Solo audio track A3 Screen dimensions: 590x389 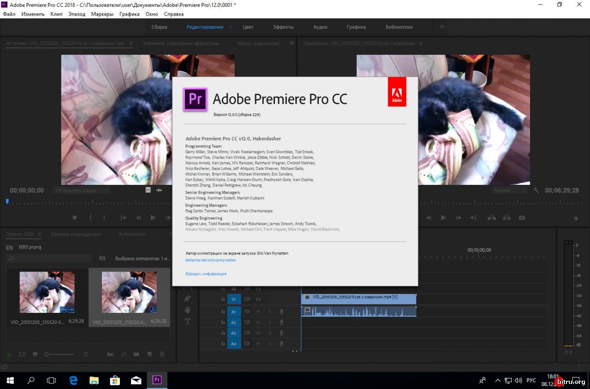tap(270, 333)
